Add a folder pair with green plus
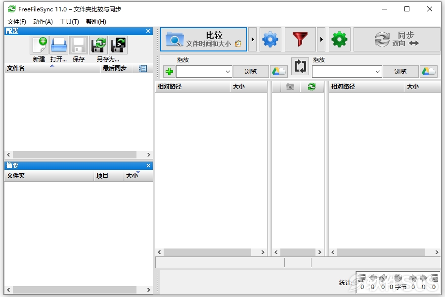The image size is (445, 297). tap(170, 71)
